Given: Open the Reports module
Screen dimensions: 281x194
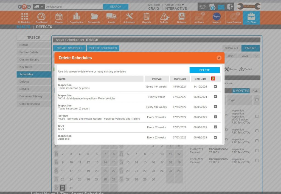Looking at the screenshot, I should (146, 17).
